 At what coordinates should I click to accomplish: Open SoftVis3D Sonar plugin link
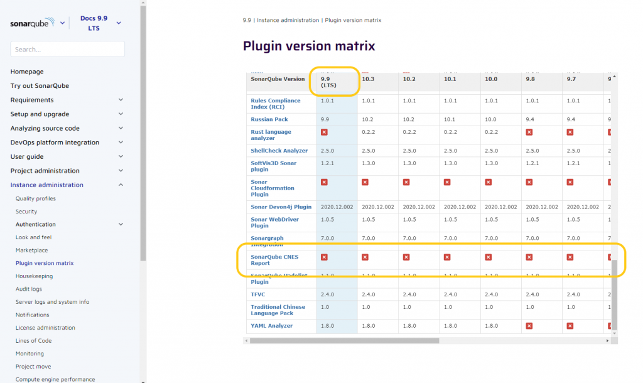[x=274, y=166]
